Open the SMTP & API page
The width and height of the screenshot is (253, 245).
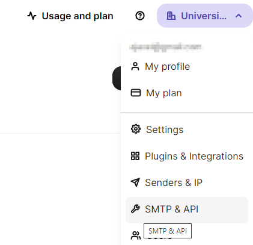(x=187, y=210)
